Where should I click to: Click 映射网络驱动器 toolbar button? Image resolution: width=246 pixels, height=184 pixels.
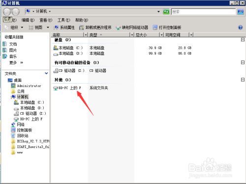pos(132,28)
